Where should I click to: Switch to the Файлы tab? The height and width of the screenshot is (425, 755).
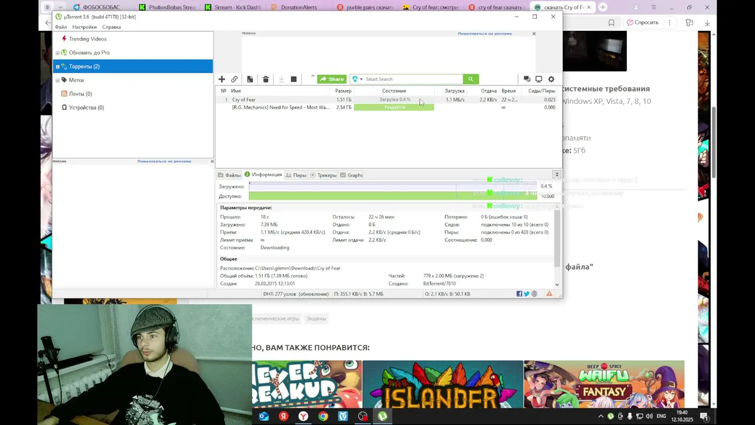229,175
